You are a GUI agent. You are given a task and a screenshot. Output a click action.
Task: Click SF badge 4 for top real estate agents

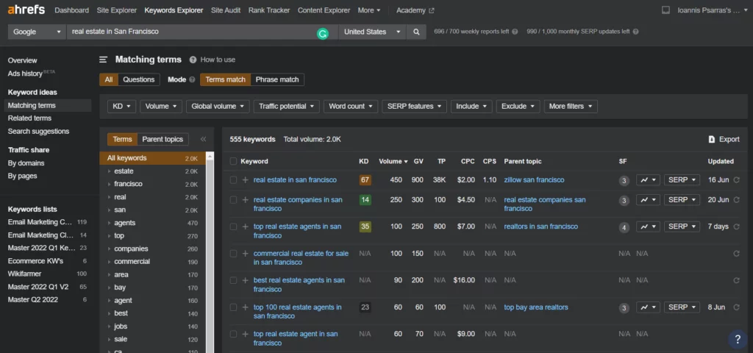click(x=624, y=227)
